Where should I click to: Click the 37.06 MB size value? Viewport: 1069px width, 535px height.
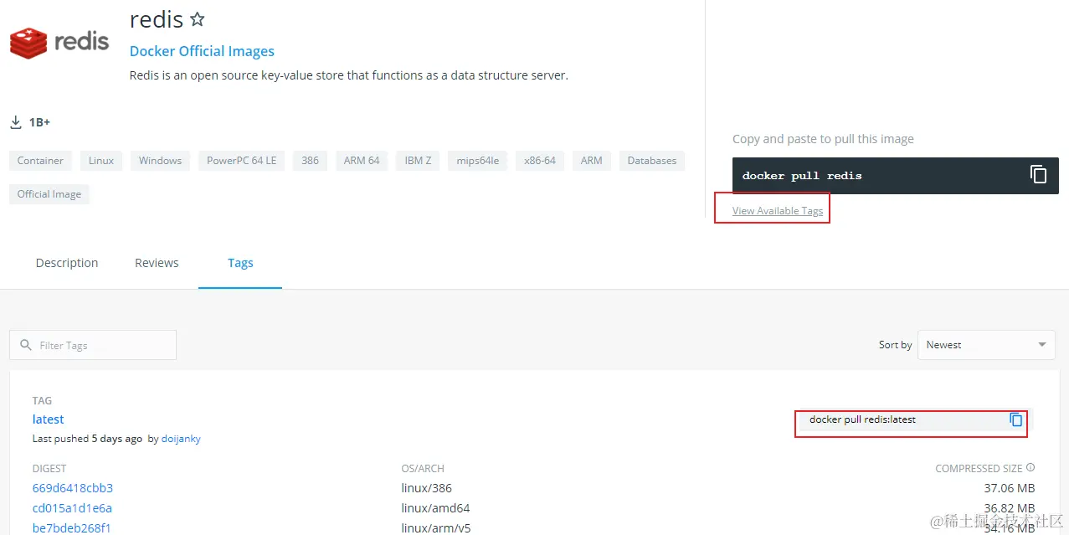coord(1010,488)
